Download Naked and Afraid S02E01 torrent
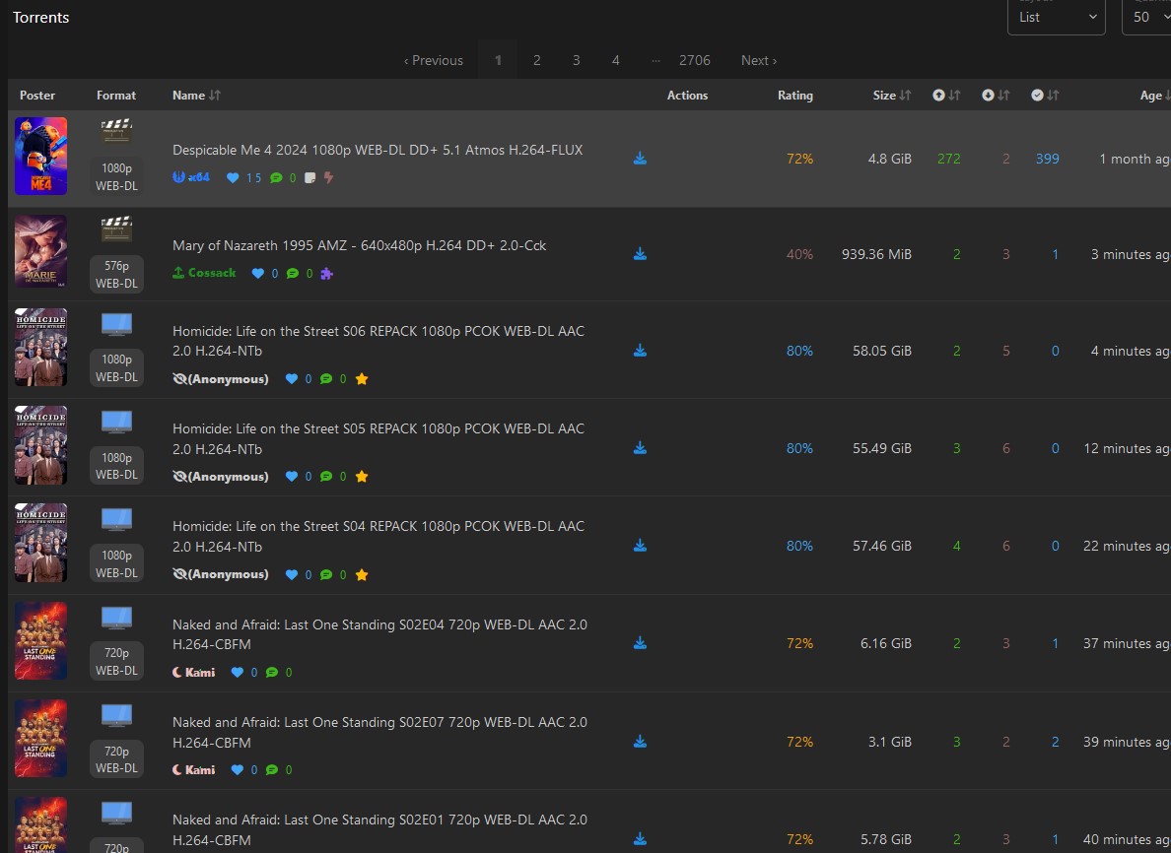This screenshot has width=1171, height=853. [x=640, y=839]
